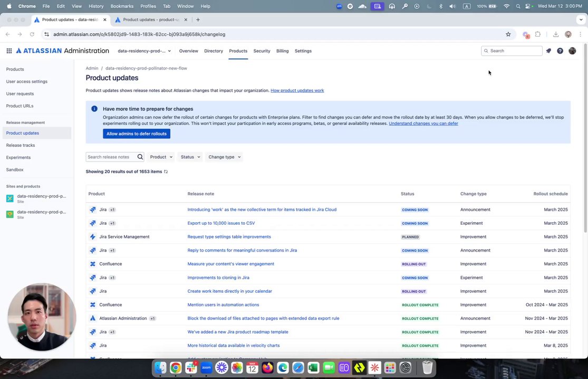Open macOS Spotlight search in menu bar

[x=518, y=6]
